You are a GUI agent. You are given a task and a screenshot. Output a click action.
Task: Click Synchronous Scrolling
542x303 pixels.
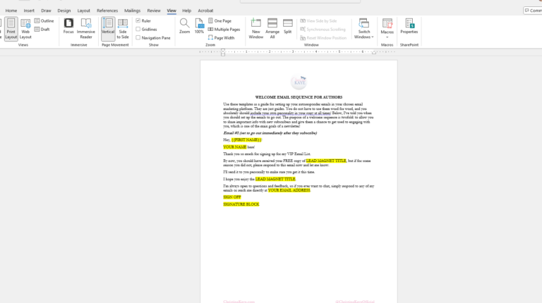point(323,30)
